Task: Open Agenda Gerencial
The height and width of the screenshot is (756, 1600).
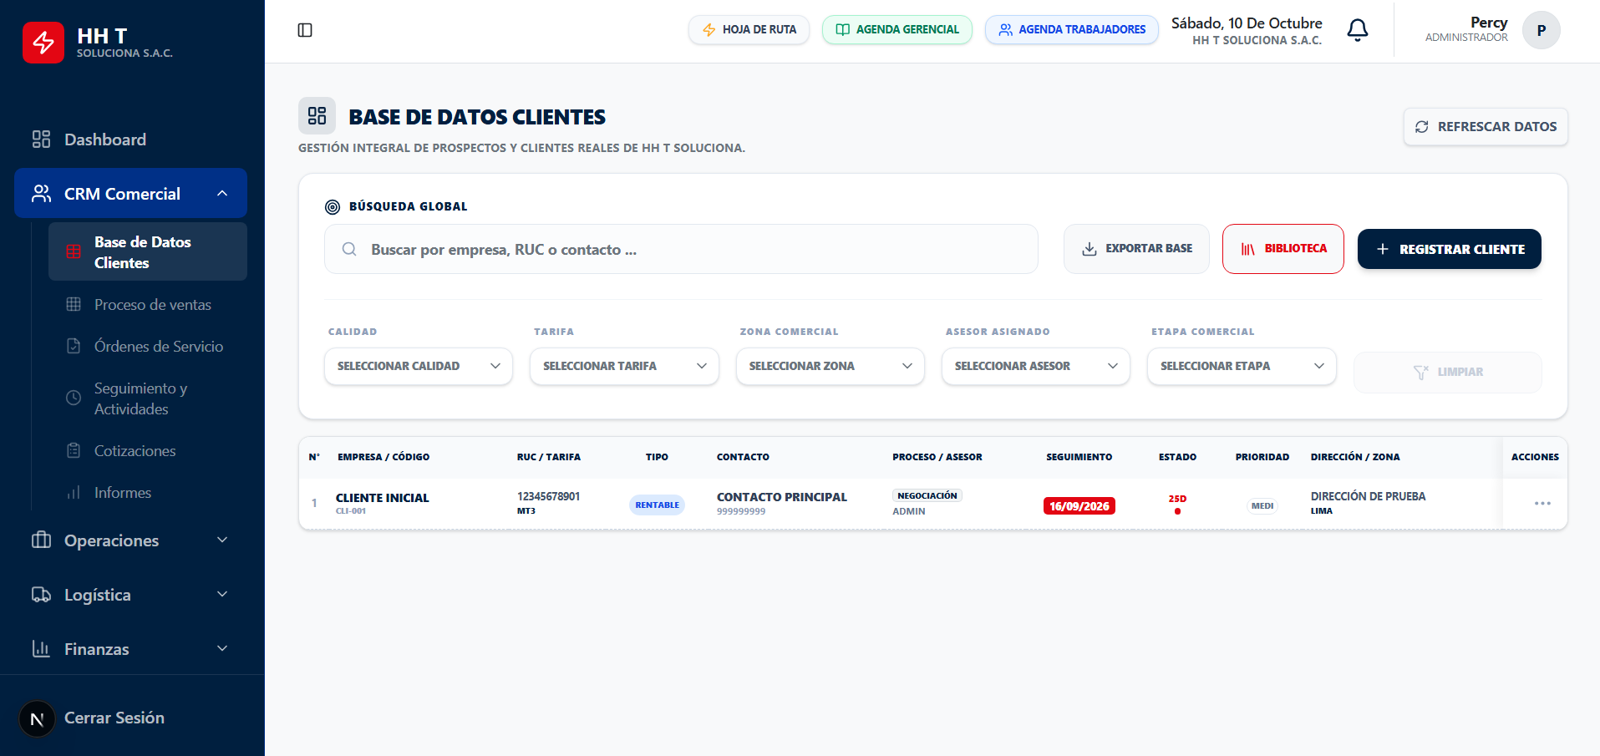Action: [x=897, y=30]
